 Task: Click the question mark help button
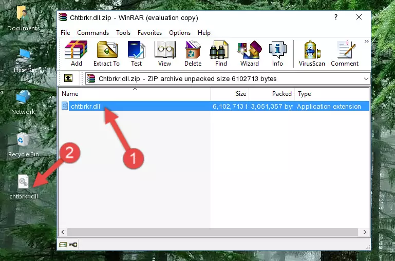coord(336,17)
